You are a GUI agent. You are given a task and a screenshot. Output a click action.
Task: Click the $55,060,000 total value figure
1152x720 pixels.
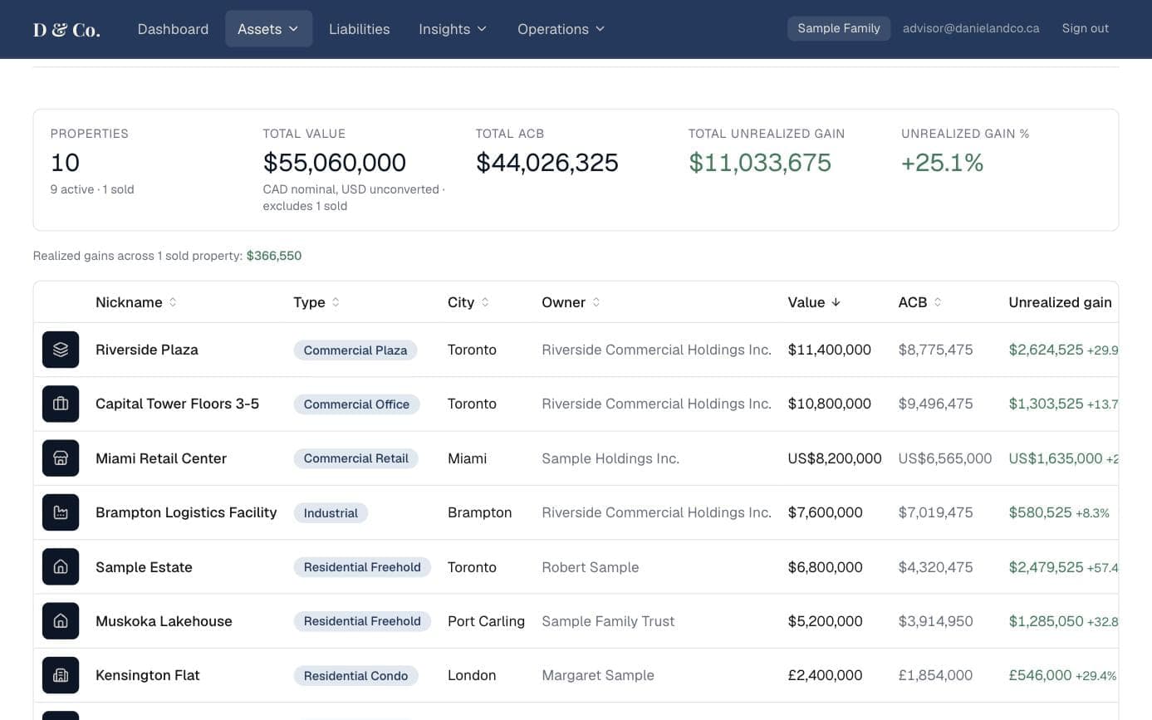pos(335,163)
